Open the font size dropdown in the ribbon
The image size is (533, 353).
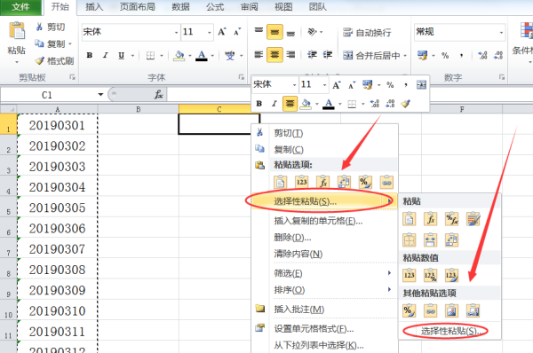click(210, 33)
